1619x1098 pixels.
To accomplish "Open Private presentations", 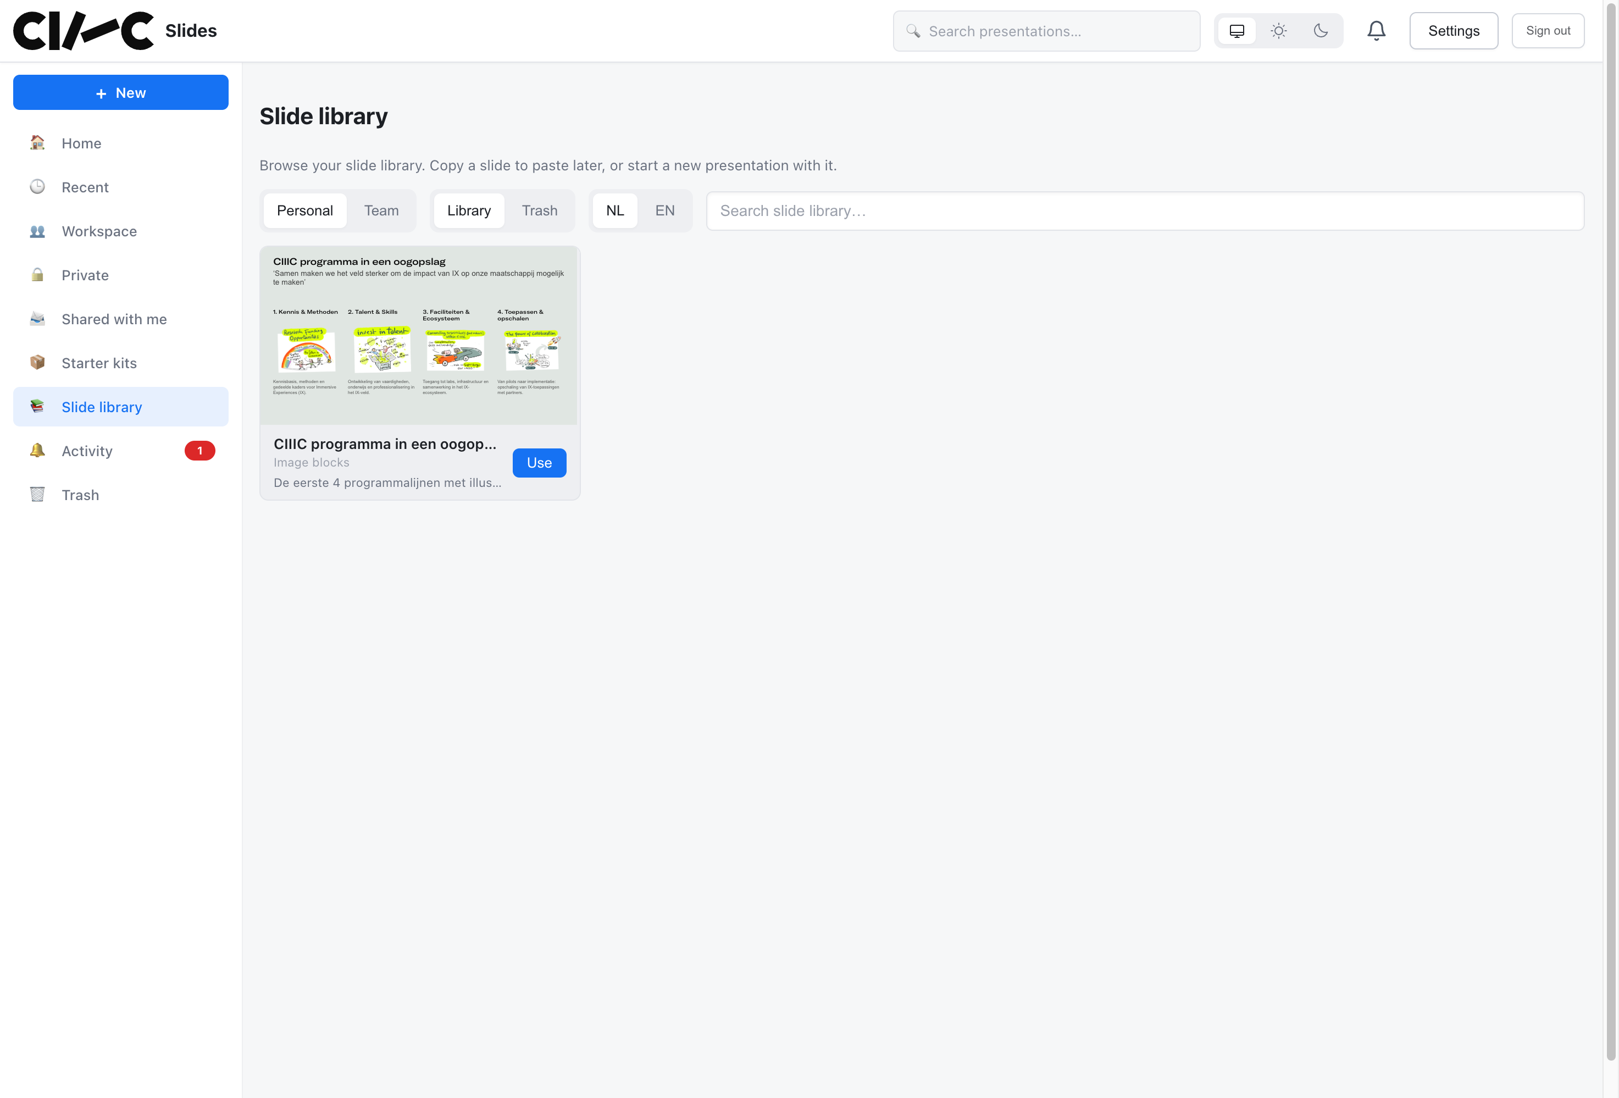I will pos(120,275).
